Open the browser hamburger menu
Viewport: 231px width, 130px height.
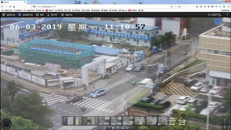pos(229,7)
